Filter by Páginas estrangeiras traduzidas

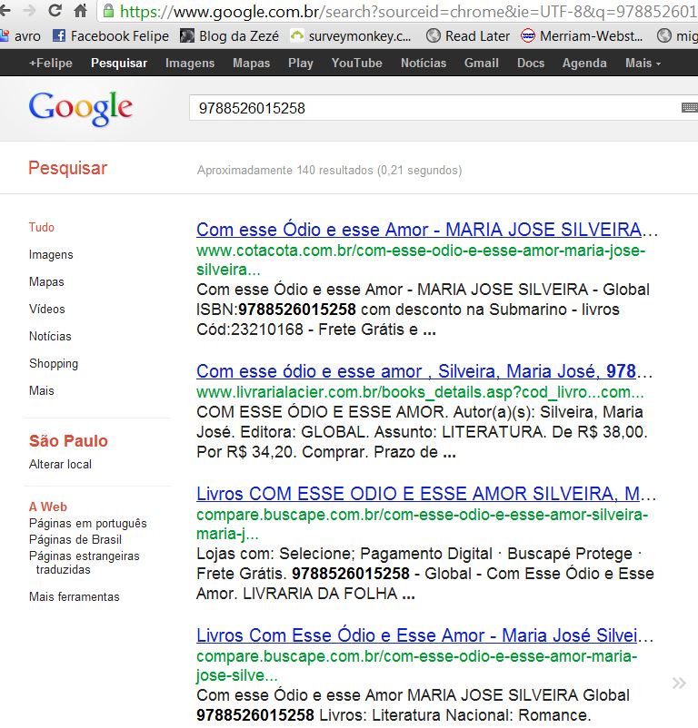tap(85, 563)
